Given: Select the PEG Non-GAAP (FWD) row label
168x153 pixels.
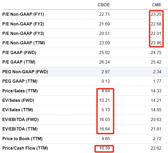Looking at the screenshot, I should 25,72.
